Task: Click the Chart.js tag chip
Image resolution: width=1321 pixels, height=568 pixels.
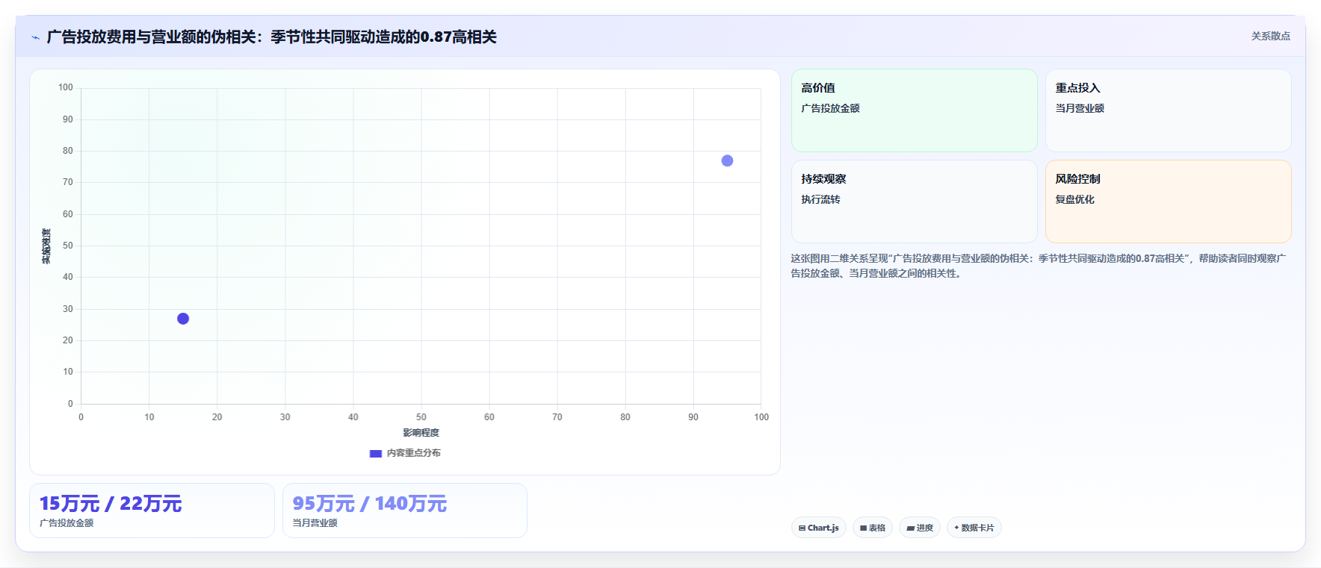Action: (x=818, y=528)
